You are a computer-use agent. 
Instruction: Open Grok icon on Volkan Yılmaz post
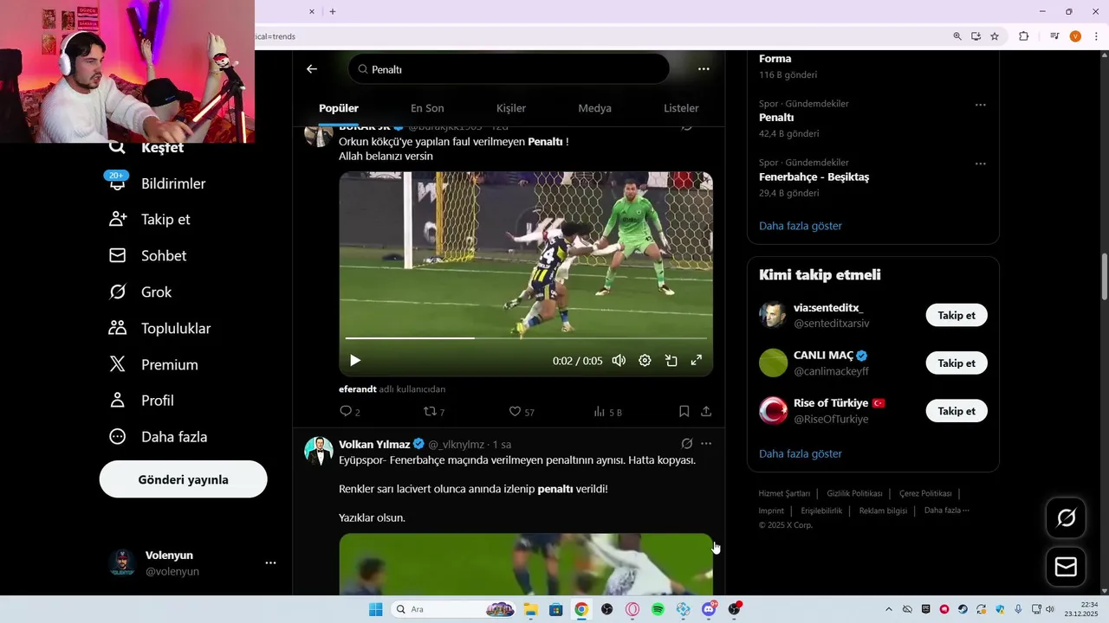[x=687, y=444]
